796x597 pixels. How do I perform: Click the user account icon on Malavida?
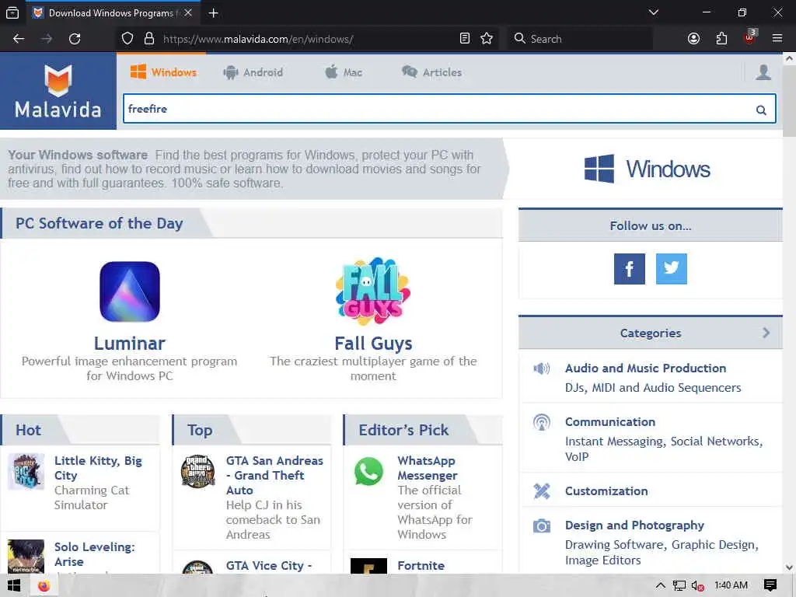point(763,72)
